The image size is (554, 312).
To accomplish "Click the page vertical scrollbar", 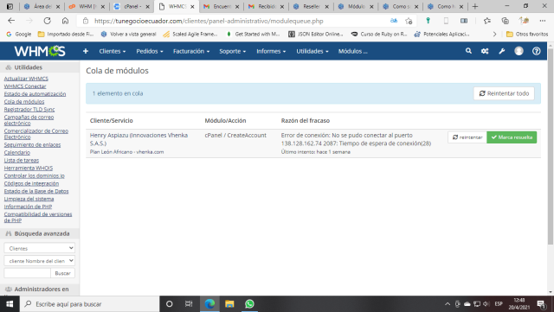I will pyautogui.click(x=551, y=147).
